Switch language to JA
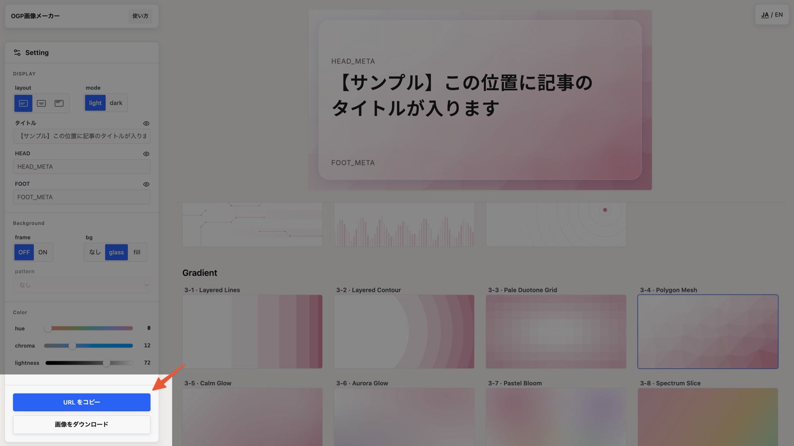Viewport: 794px width, 446px height. pyautogui.click(x=765, y=15)
